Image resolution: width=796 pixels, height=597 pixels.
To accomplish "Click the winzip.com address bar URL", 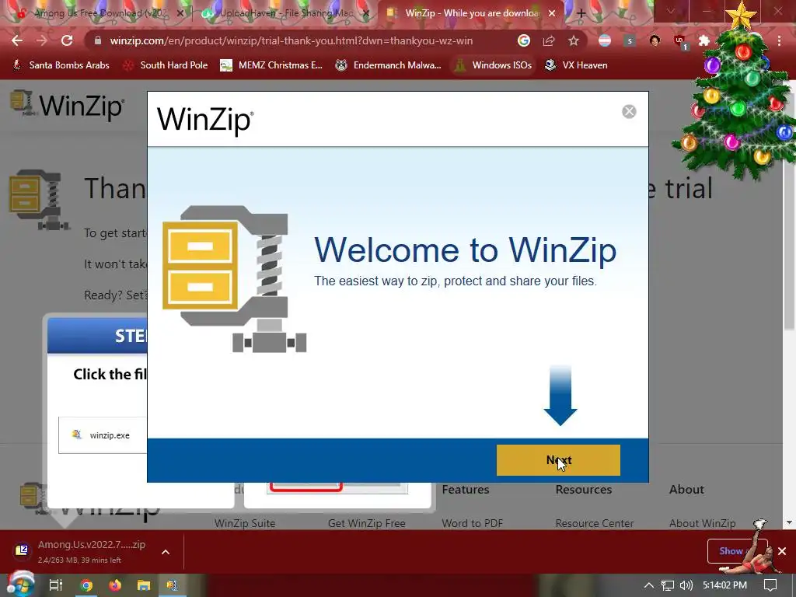I will pyautogui.click(x=291, y=40).
